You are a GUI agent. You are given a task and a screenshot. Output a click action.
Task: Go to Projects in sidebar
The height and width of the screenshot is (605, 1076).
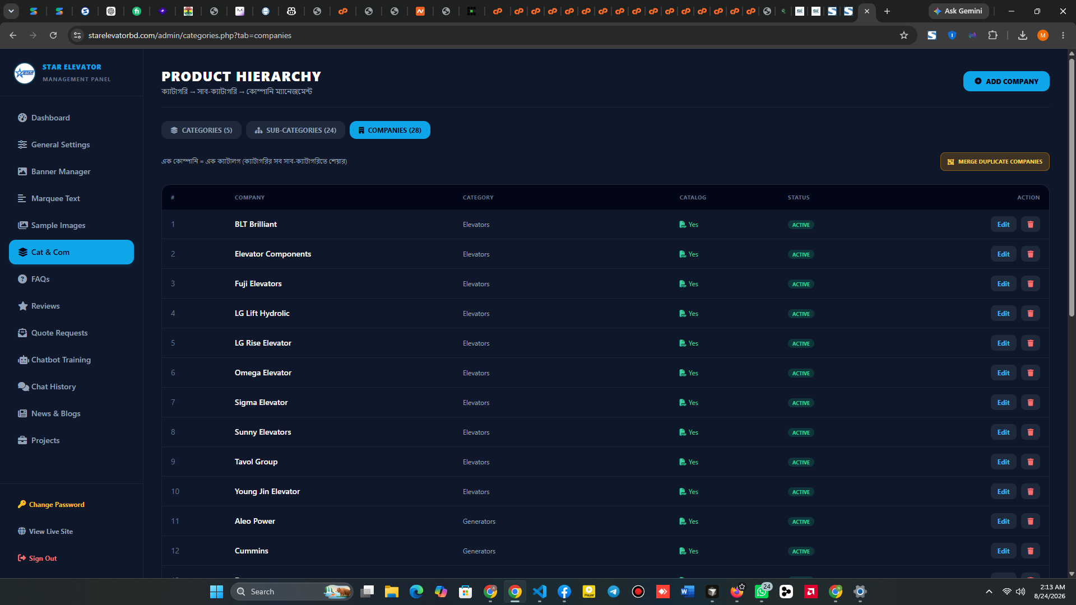point(71,440)
